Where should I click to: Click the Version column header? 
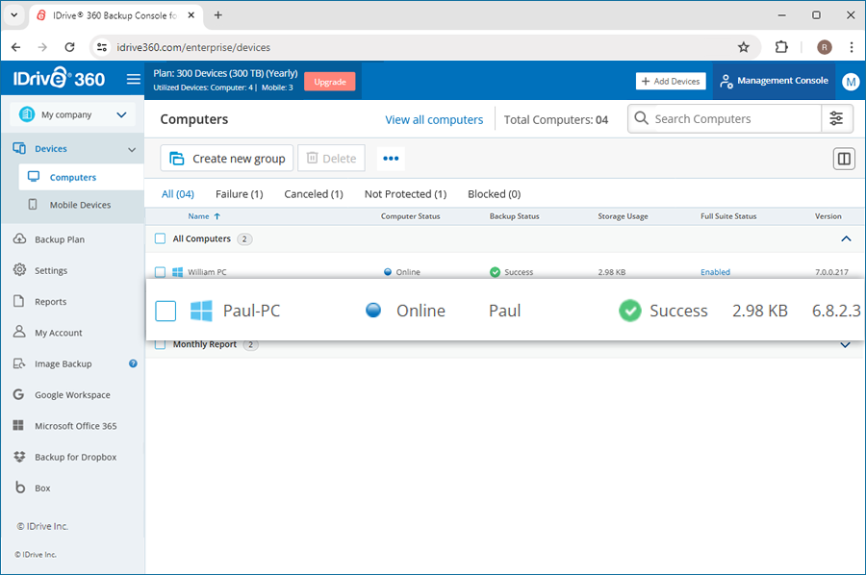pyautogui.click(x=828, y=216)
